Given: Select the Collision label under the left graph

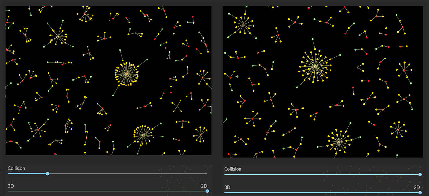Looking at the screenshot, I should (x=16, y=168).
